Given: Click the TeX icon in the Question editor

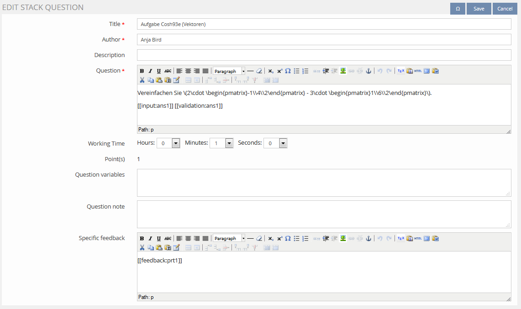Looking at the screenshot, I should point(400,71).
